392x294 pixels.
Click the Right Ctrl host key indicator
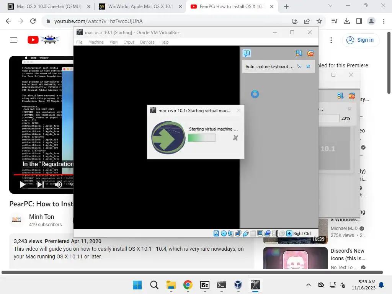302,233
